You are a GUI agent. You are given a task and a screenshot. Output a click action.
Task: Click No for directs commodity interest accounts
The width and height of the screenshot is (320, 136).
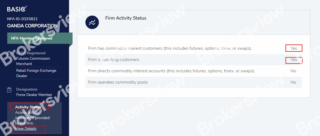[x=293, y=71]
